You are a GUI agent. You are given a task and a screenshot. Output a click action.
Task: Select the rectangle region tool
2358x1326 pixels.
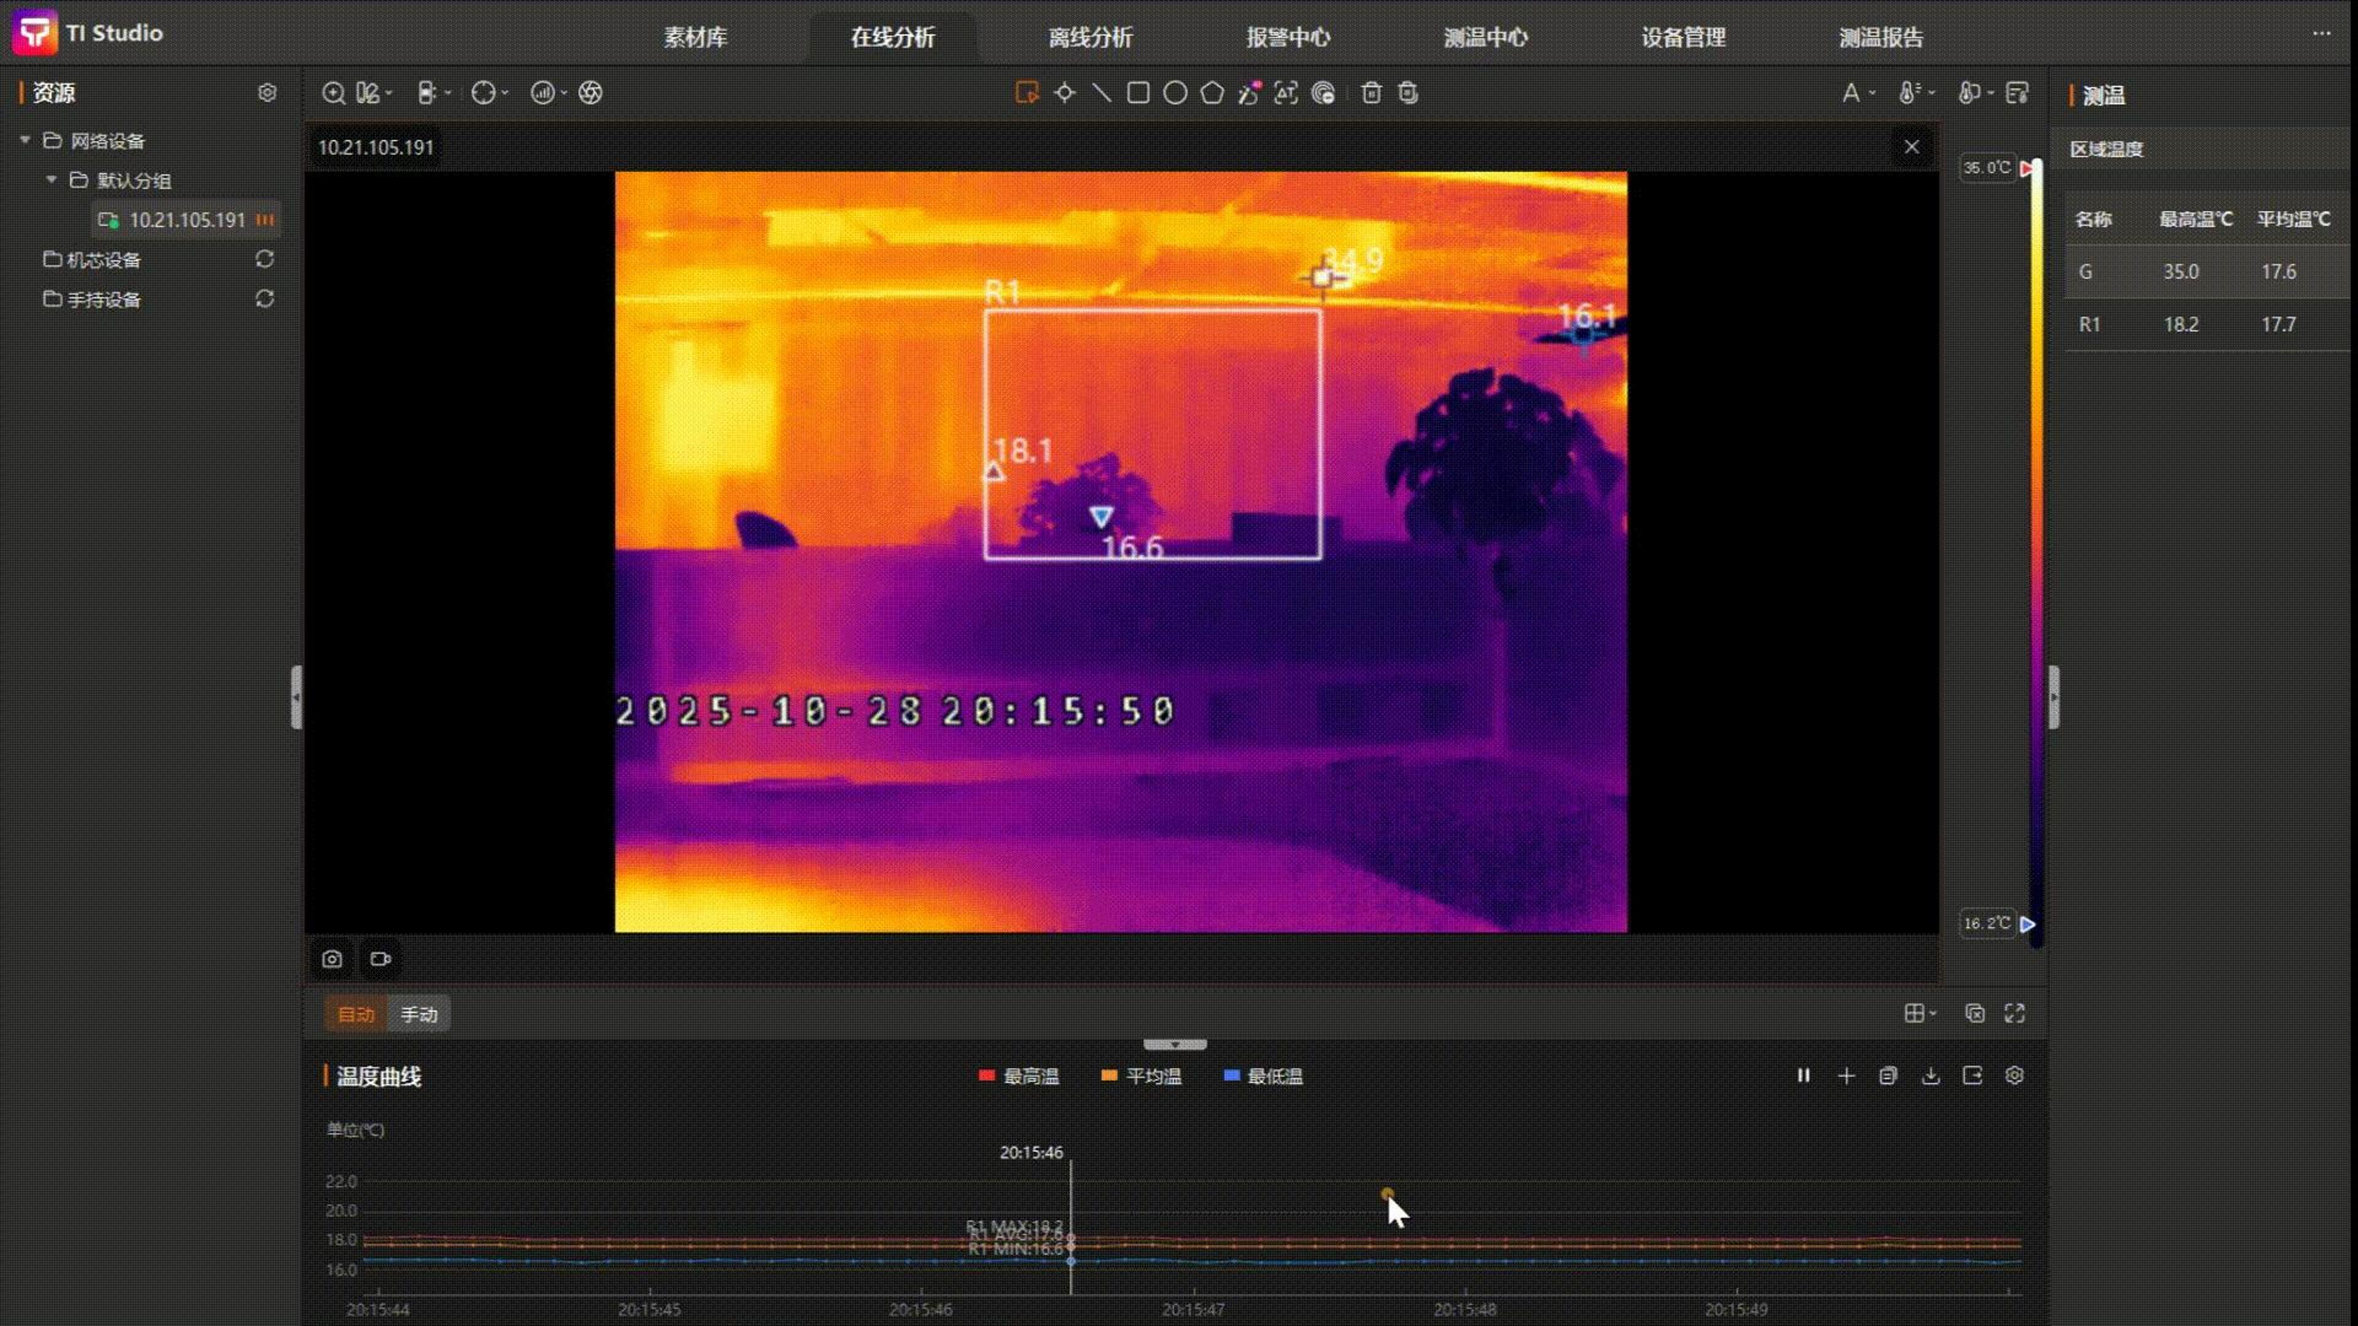pyautogui.click(x=1138, y=93)
